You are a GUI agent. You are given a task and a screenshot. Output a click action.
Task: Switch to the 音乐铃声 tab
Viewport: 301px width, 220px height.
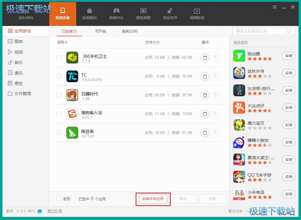[x=170, y=14]
